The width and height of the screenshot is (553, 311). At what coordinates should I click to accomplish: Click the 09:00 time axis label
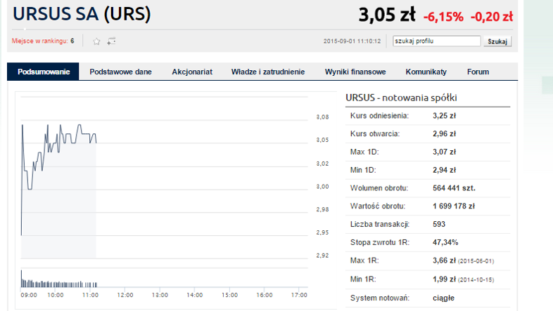pyautogui.click(x=29, y=295)
